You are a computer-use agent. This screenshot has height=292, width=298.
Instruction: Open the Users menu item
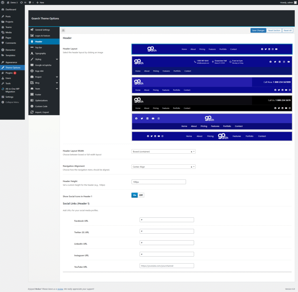pos(12,78)
